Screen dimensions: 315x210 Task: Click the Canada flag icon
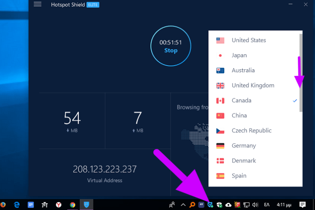point(220,101)
